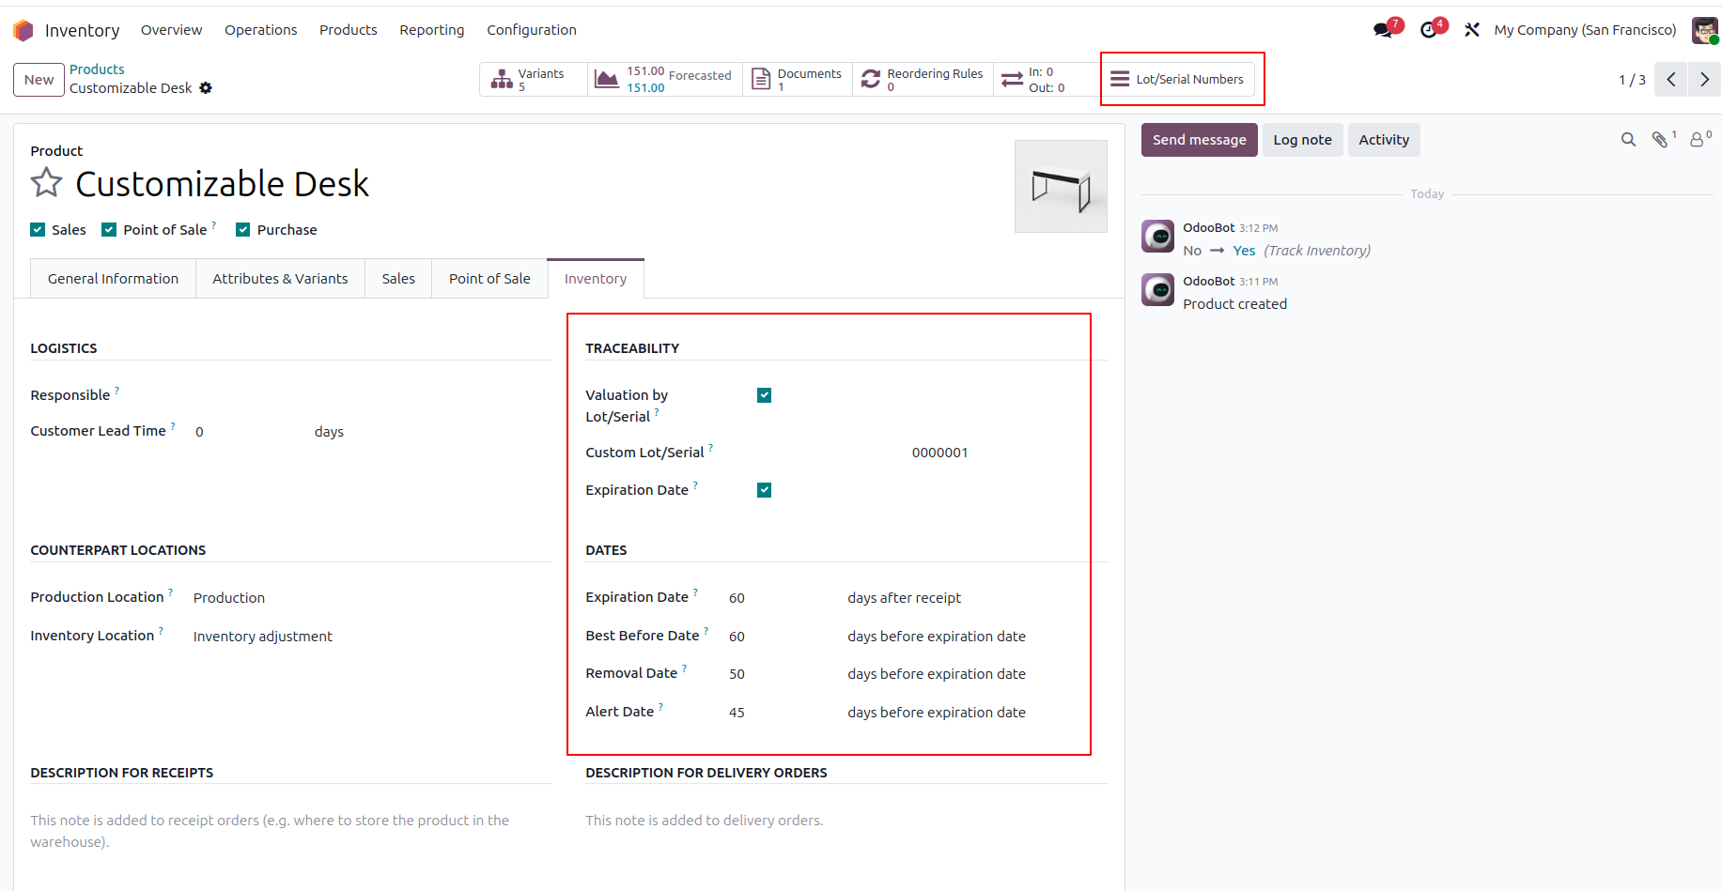Go to next record arrow

pos(1704,80)
